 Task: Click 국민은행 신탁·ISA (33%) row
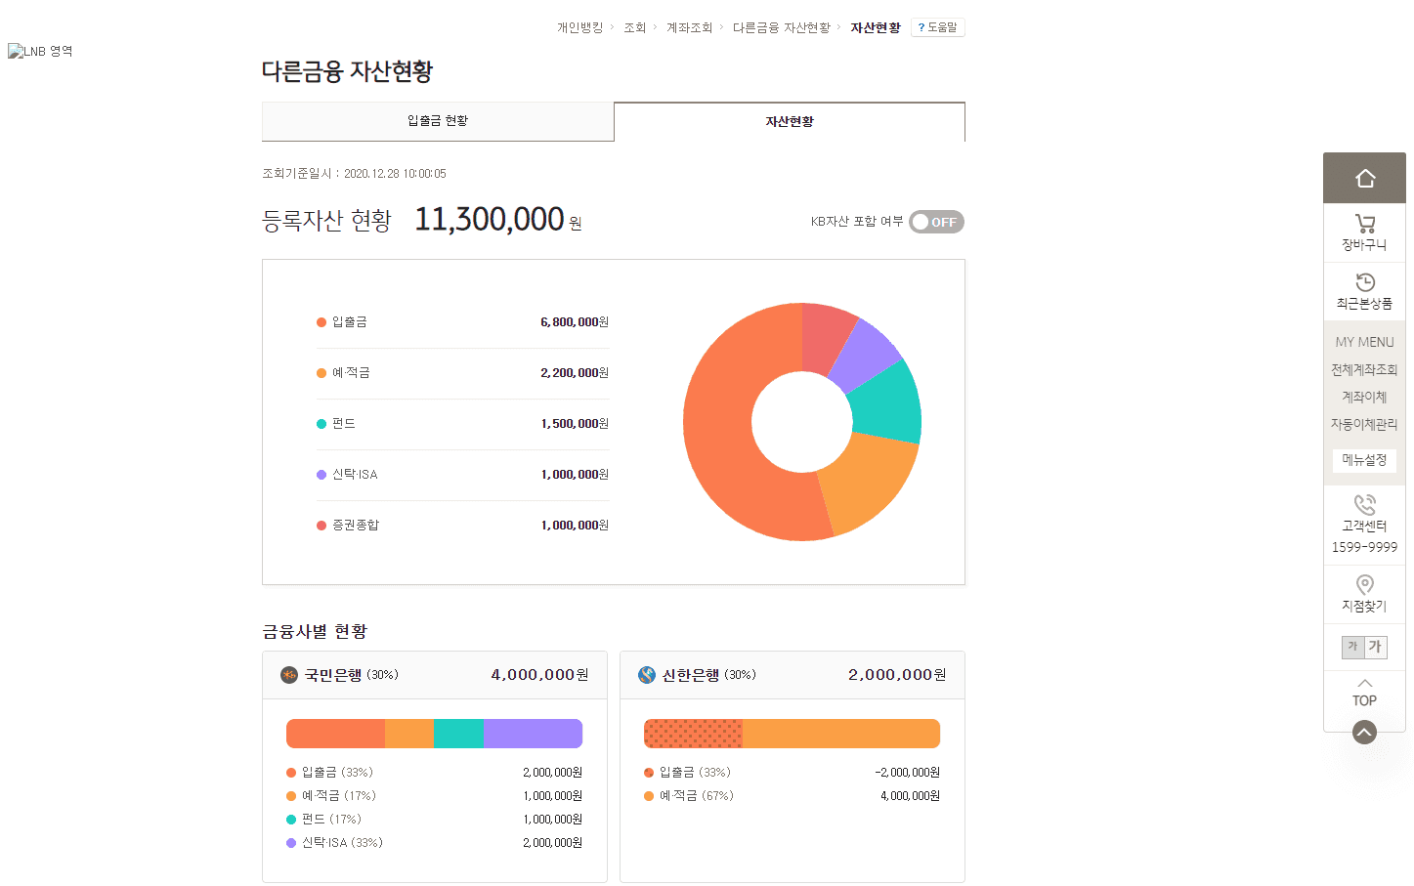coord(434,843)
